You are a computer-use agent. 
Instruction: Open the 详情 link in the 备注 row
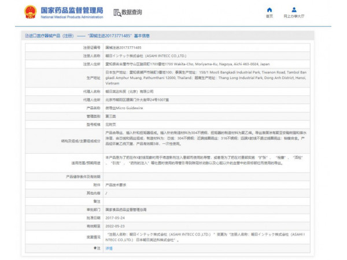(x=109, y=248)
